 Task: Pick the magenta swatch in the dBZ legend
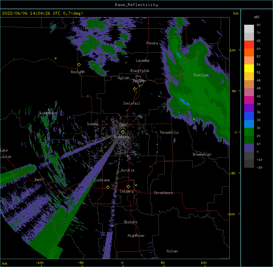click(x=249, y=100)
